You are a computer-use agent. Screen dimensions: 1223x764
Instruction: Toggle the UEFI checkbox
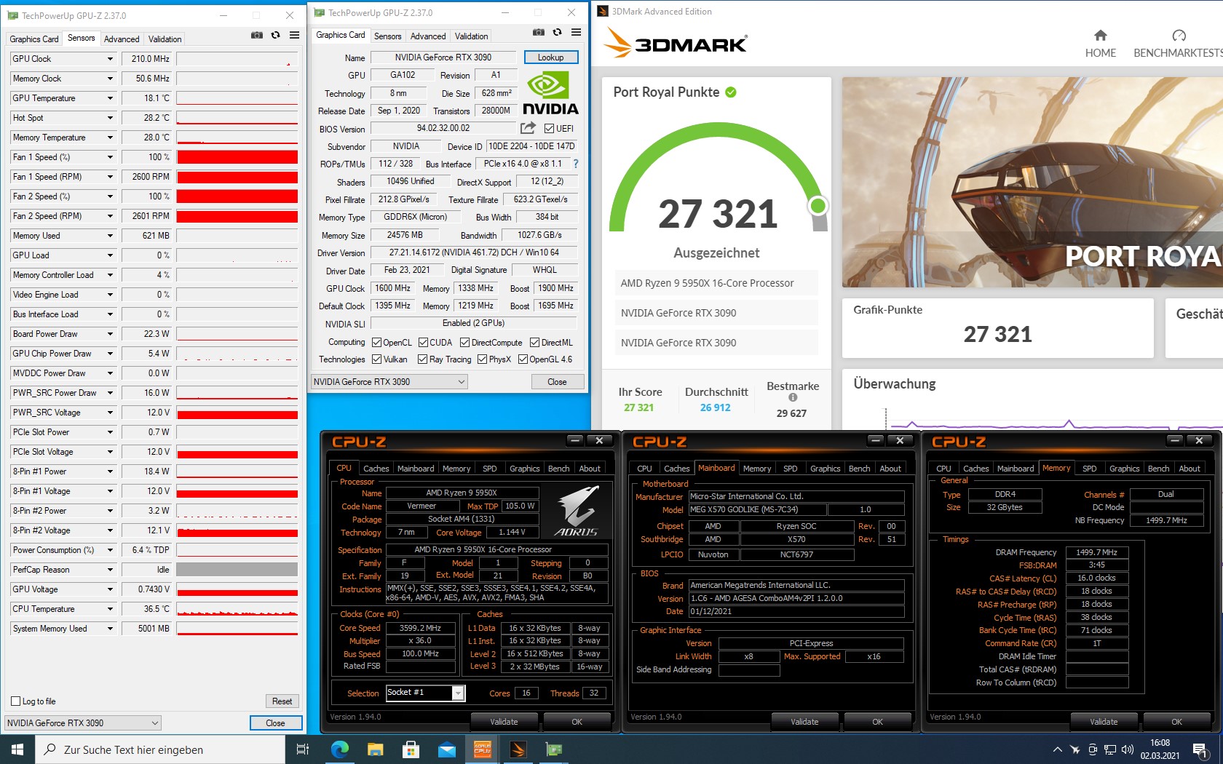coord(550,129)
